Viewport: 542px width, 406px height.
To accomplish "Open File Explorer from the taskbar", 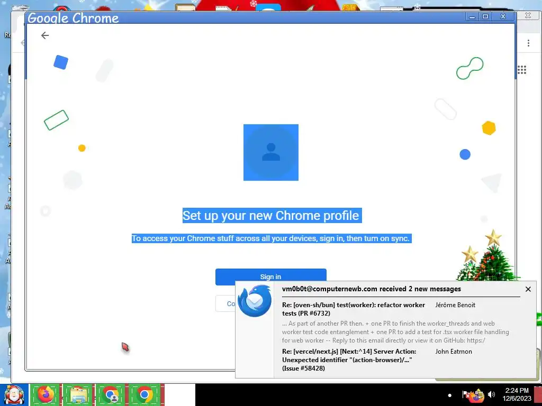I will (x=78, y=395).
